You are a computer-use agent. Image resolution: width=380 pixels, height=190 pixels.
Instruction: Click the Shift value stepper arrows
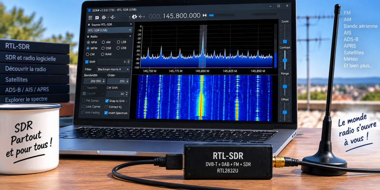point(128,62)
